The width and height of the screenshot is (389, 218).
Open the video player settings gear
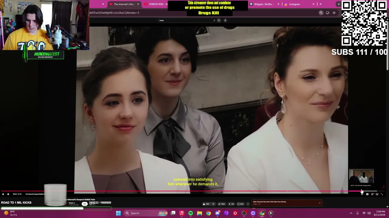click(x=372, y=194)
